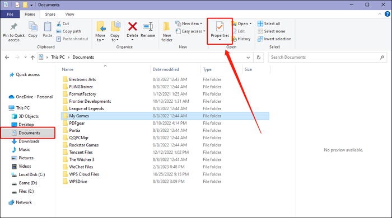This screenshot has width=392, height=218.
Task: Delete the selected folder with red X
Action: point(133,31)
